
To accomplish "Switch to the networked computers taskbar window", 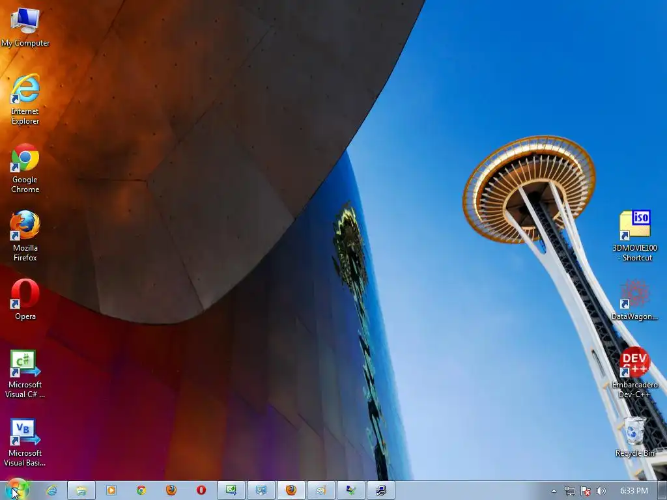I will (380, 490).
